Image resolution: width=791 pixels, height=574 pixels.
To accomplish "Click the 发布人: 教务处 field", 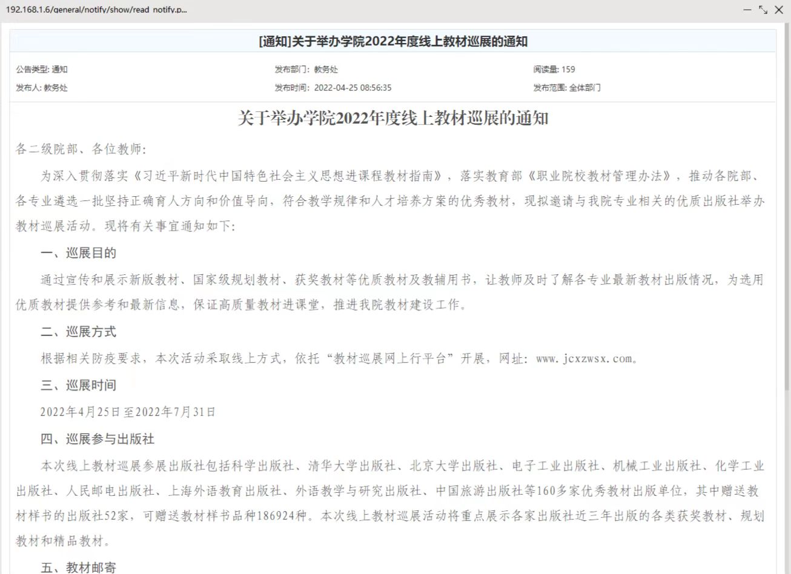I will coord(42,88).
